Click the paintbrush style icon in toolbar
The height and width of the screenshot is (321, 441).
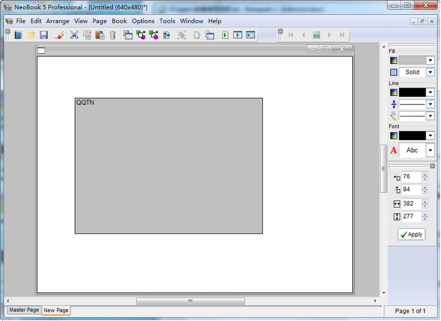point(59,35)
